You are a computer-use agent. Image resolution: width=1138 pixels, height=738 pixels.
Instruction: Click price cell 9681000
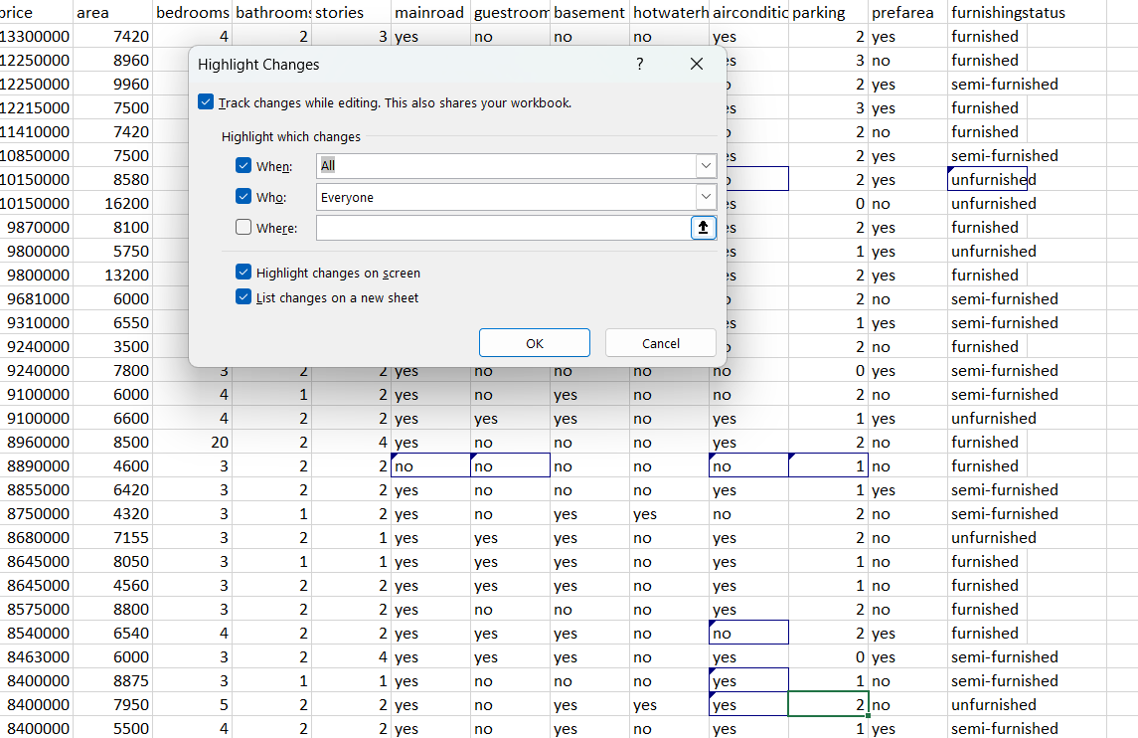pos(37,299)
